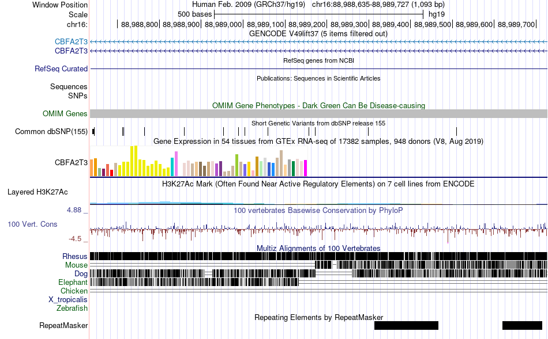This screenshot has width=548, height=339.
Task: Click the dark blue CBFA2T3 gene label
Action: tap(71, 51)
